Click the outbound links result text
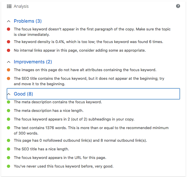 click(x=80, y=140)
